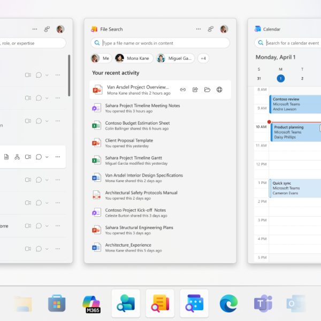Click the People panel vertical scrollbar
The image size is (321, 321).
tap(69, 75)
